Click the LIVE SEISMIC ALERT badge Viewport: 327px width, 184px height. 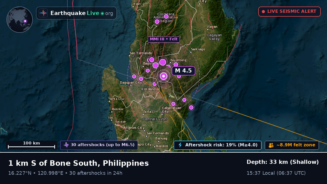[x=289, y=11]
